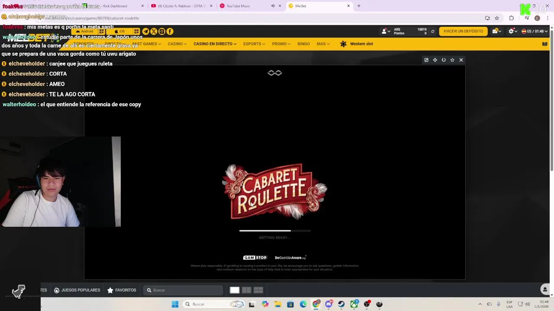Select two-game split layout
Screen dimensions: 554x311
pos(246,290)
